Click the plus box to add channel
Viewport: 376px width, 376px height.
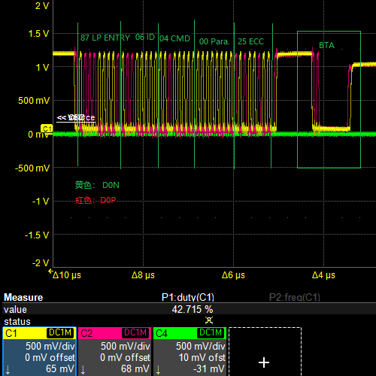[265, 352]
